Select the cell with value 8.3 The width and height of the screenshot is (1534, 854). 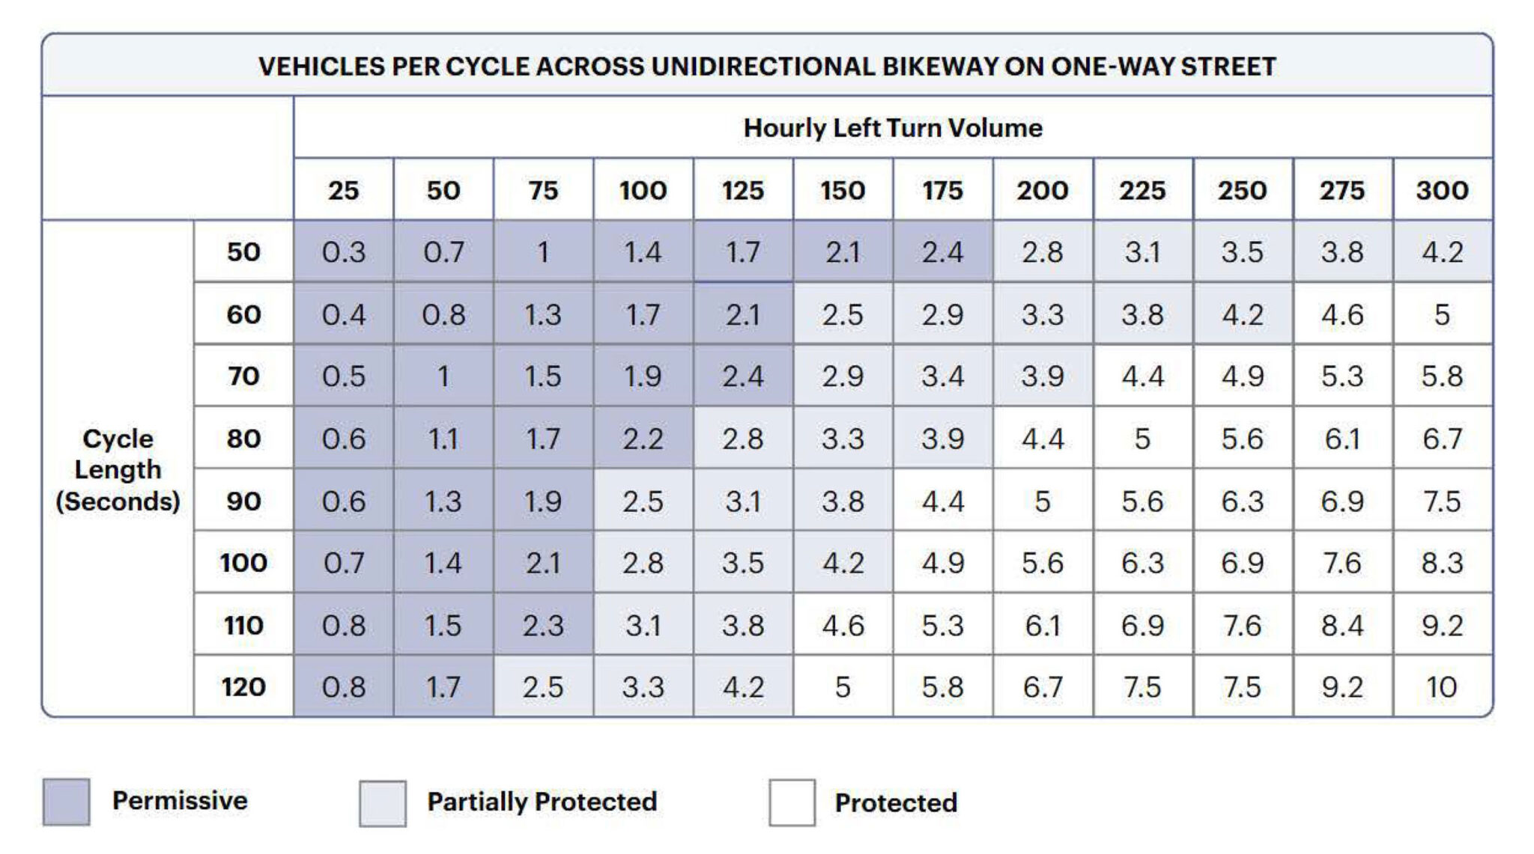1442,563
